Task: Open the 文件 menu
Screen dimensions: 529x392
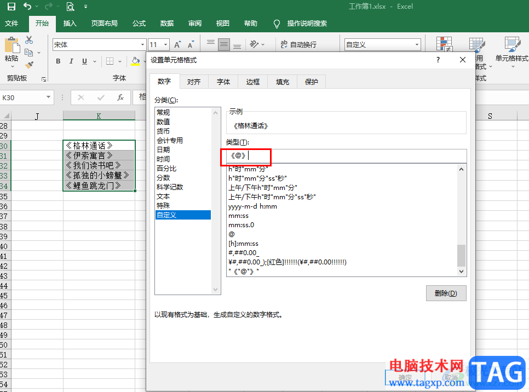Action: (x=12, y=24)
